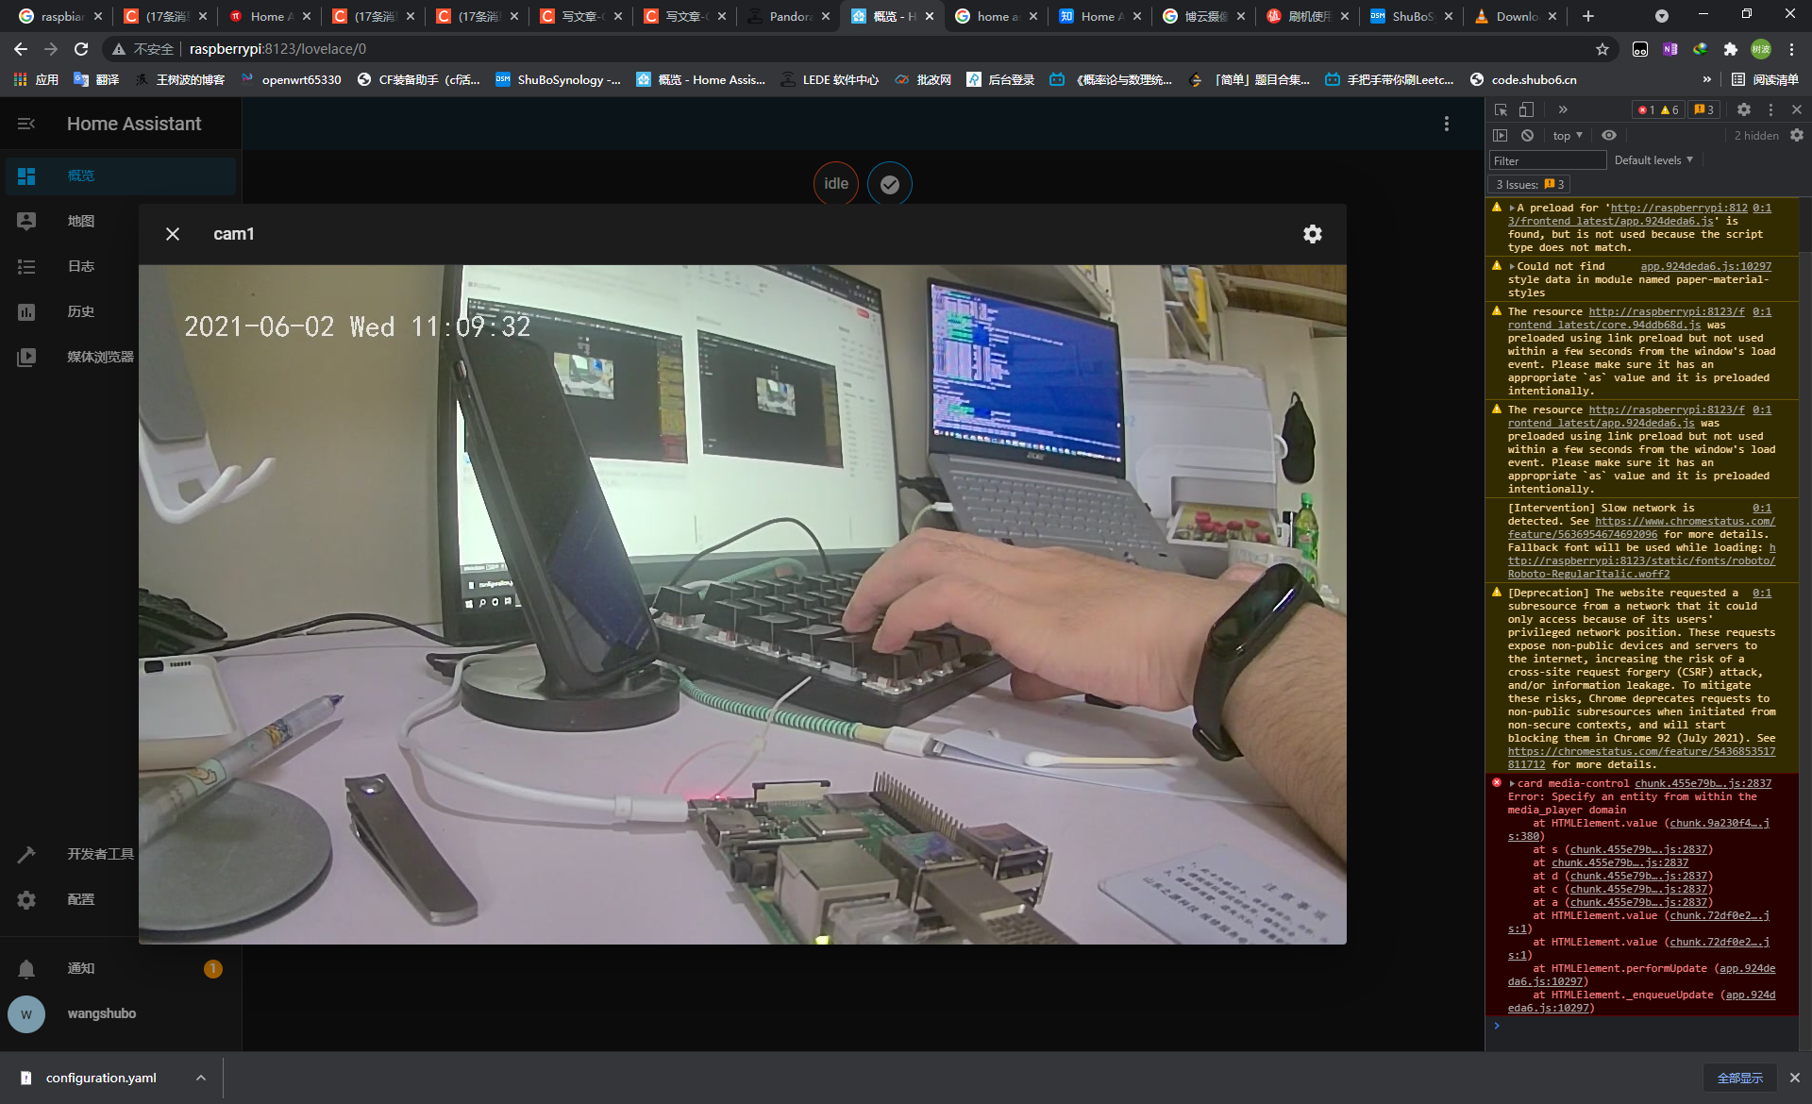1812x1104 pixels.
Task: Open camera cam1 settings gear
Action: tap(1312, 234)
